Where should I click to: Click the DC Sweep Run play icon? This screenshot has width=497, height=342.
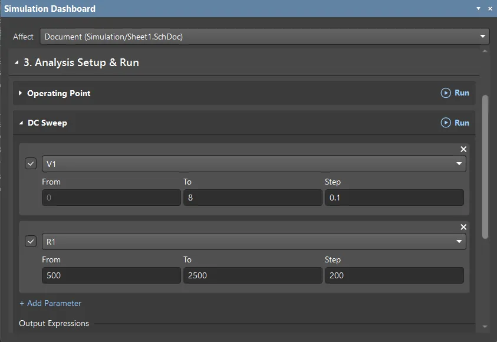446,123
